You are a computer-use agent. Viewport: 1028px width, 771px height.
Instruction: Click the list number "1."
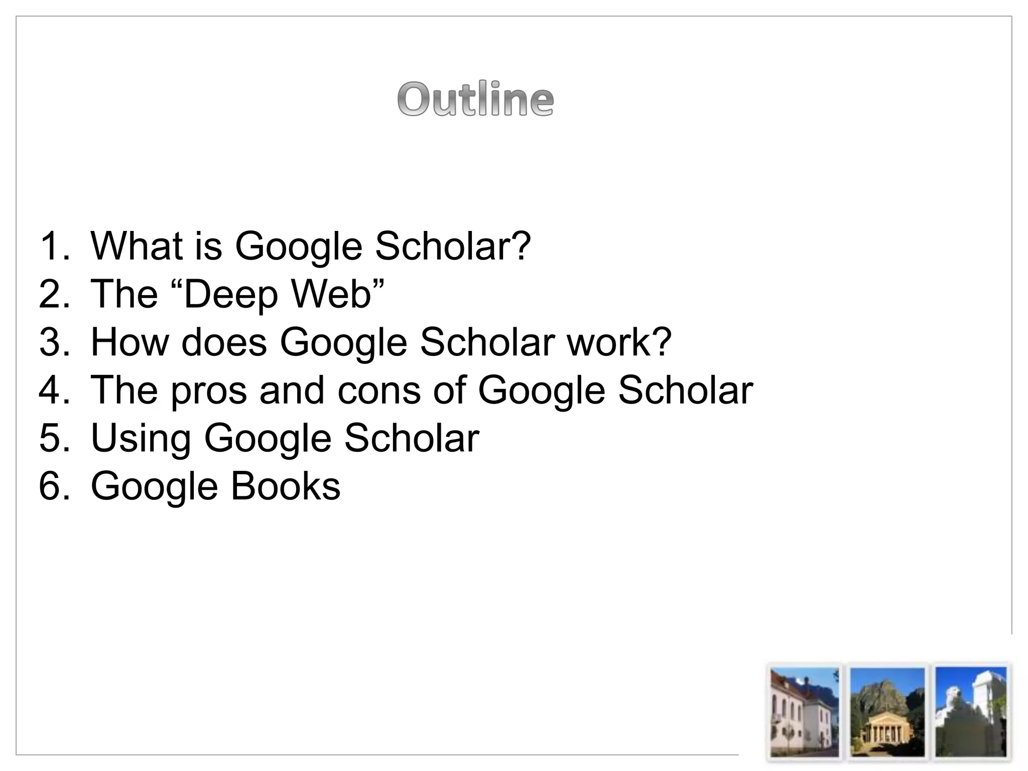[54, 245]
